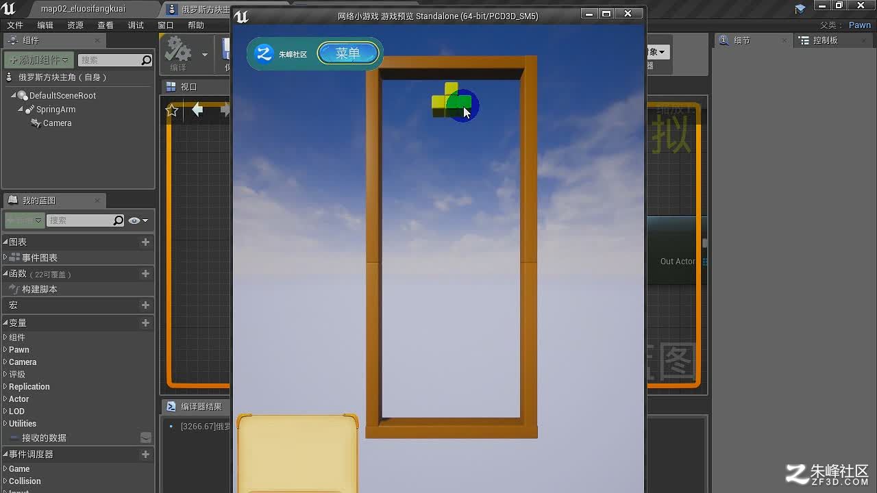
Task: Add a new function with 函数 plus
Action: 145,273
